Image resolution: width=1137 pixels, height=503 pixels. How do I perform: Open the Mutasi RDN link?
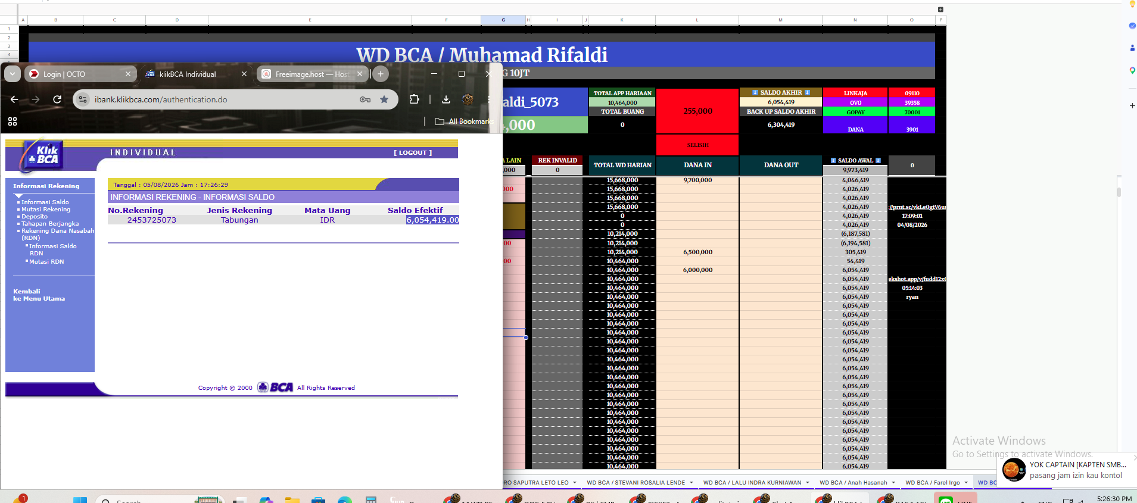point(46,262)
